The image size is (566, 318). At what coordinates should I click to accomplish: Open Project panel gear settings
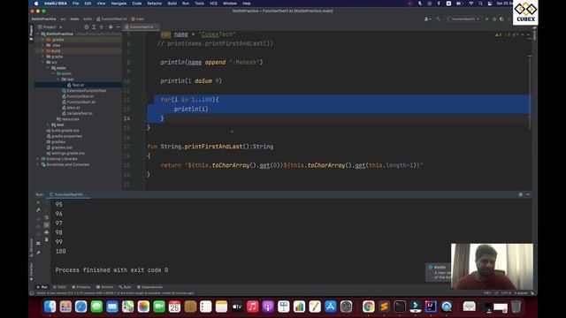tap(111, 27)
